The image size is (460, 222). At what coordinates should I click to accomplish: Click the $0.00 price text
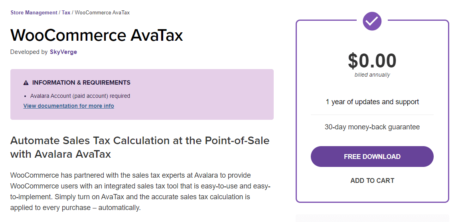tap(372, 61)
